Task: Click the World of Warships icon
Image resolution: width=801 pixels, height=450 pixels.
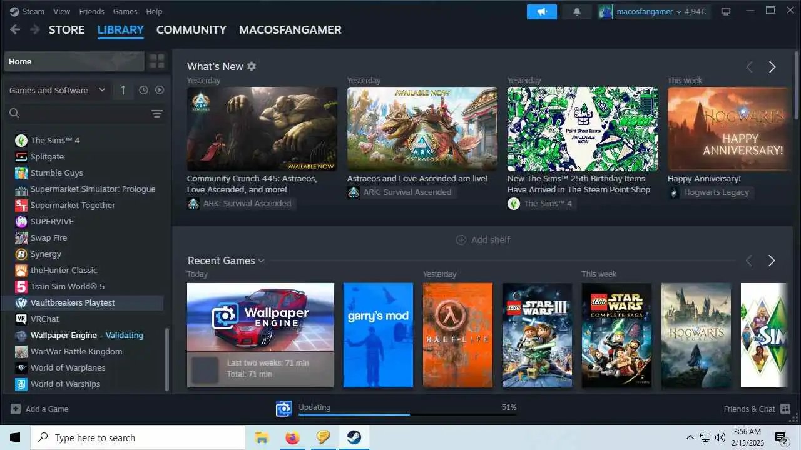Action: [21, 384]
